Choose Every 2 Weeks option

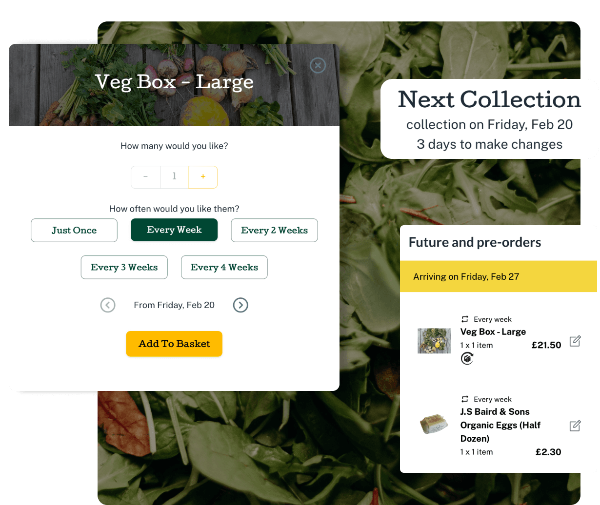tap(274, 230)
